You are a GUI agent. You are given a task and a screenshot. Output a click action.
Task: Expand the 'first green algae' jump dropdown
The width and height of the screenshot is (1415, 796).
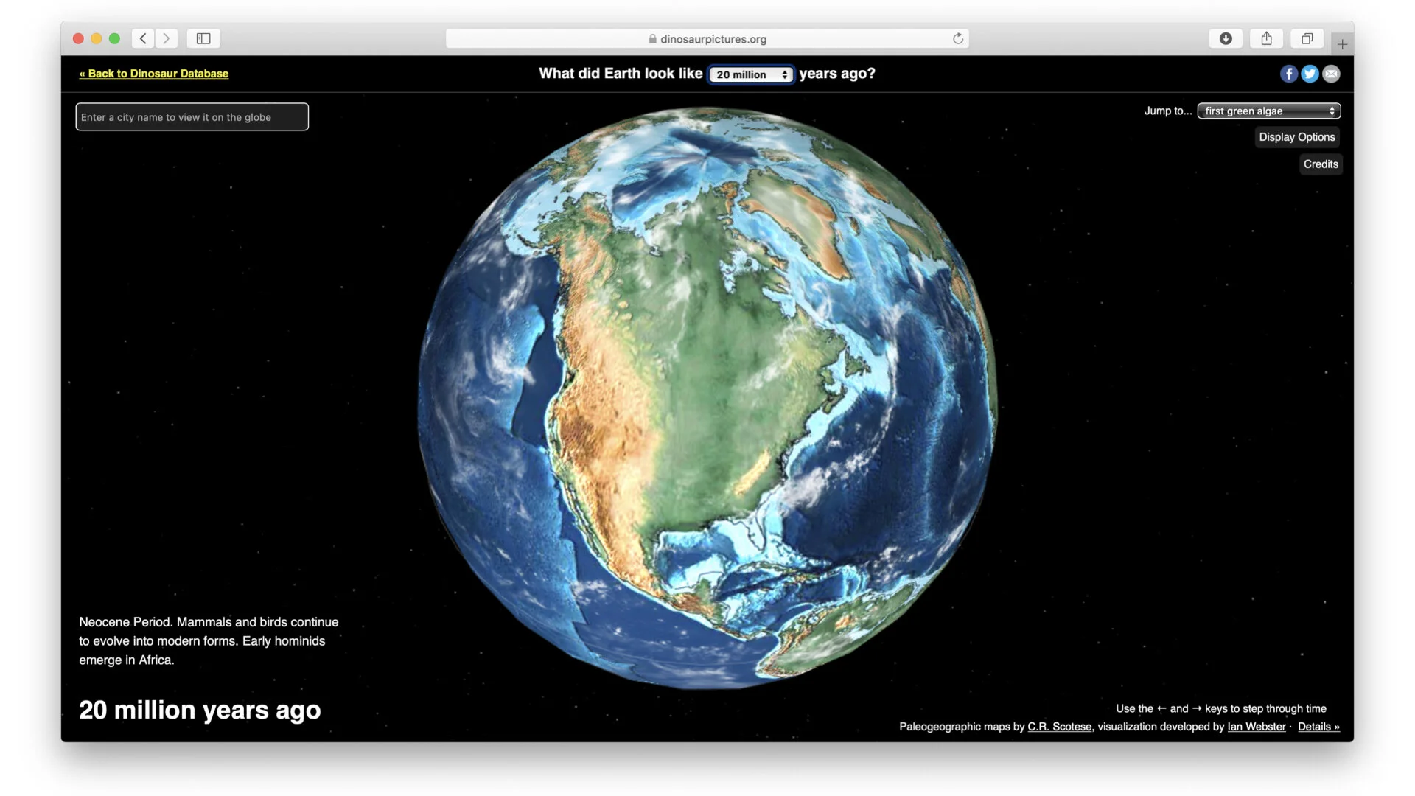1268,111
